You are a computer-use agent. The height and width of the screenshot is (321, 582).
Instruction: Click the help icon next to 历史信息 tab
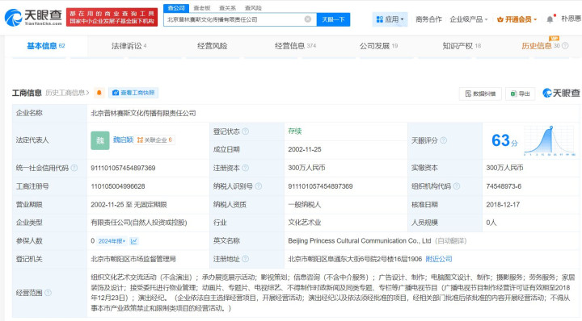tap(565, 46)
